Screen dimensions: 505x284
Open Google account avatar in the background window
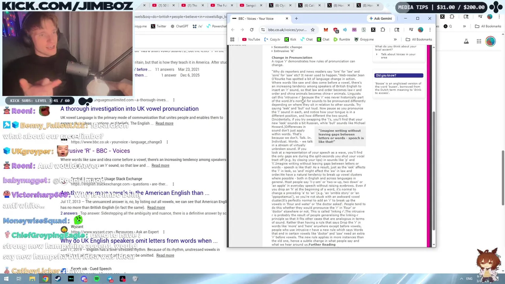(x=490, y=41)
